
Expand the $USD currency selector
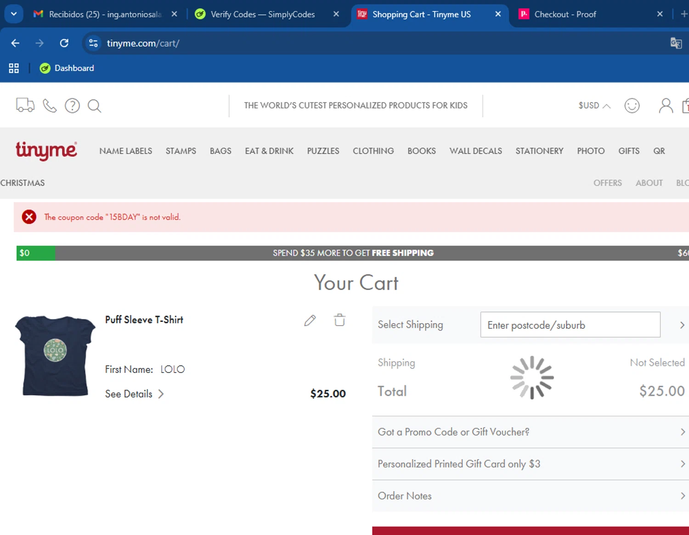coord(594,106)
